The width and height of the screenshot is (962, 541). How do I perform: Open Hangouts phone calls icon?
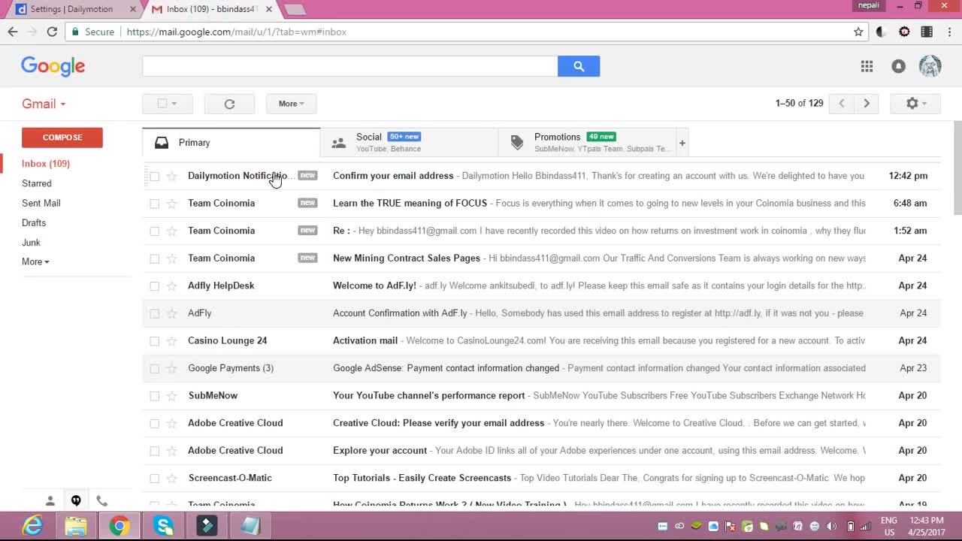coord(101,500)
